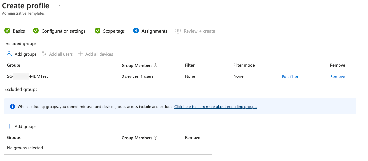Add groups to Excluded groups
368x161 pixels.
tap(22, 126)
